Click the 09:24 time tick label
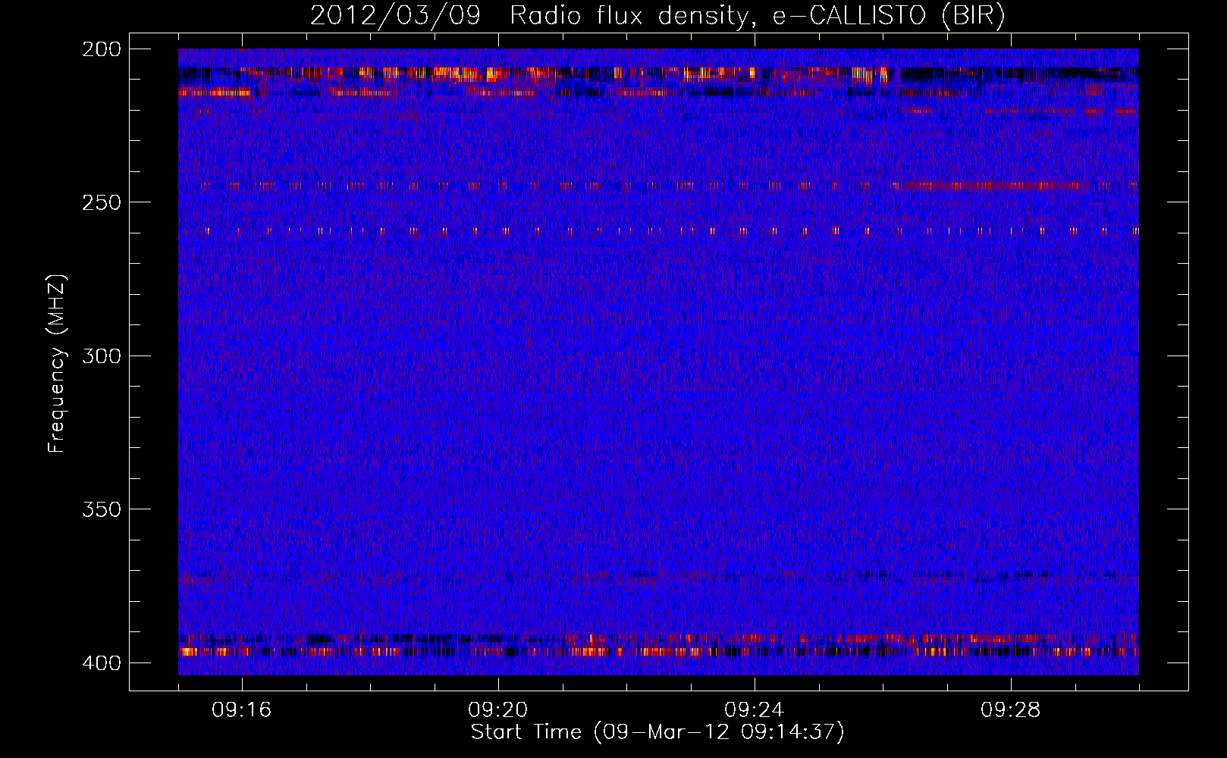The image size is (1227, 758). point(755,710)
